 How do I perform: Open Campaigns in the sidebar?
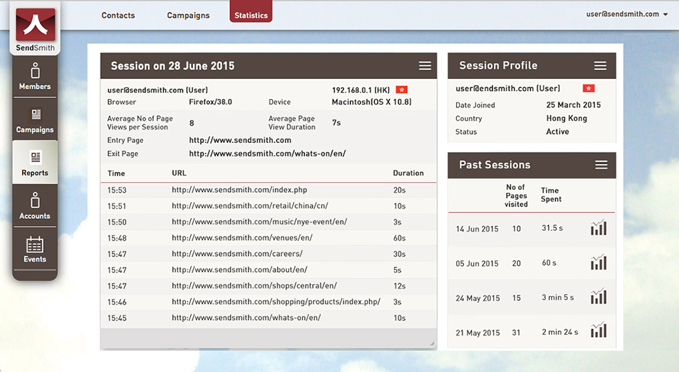(35, 120)
